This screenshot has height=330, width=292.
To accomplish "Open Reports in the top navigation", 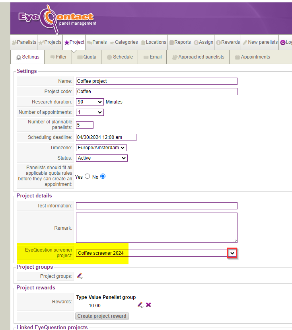I will point(180,42).
